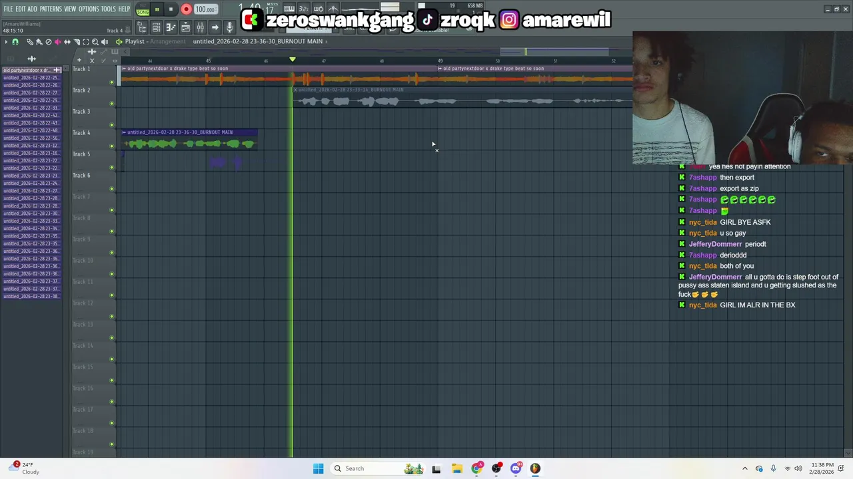Select the Zoom magnifier tool
The height and width of the screenshot is (479, 853).
point(95,42)
